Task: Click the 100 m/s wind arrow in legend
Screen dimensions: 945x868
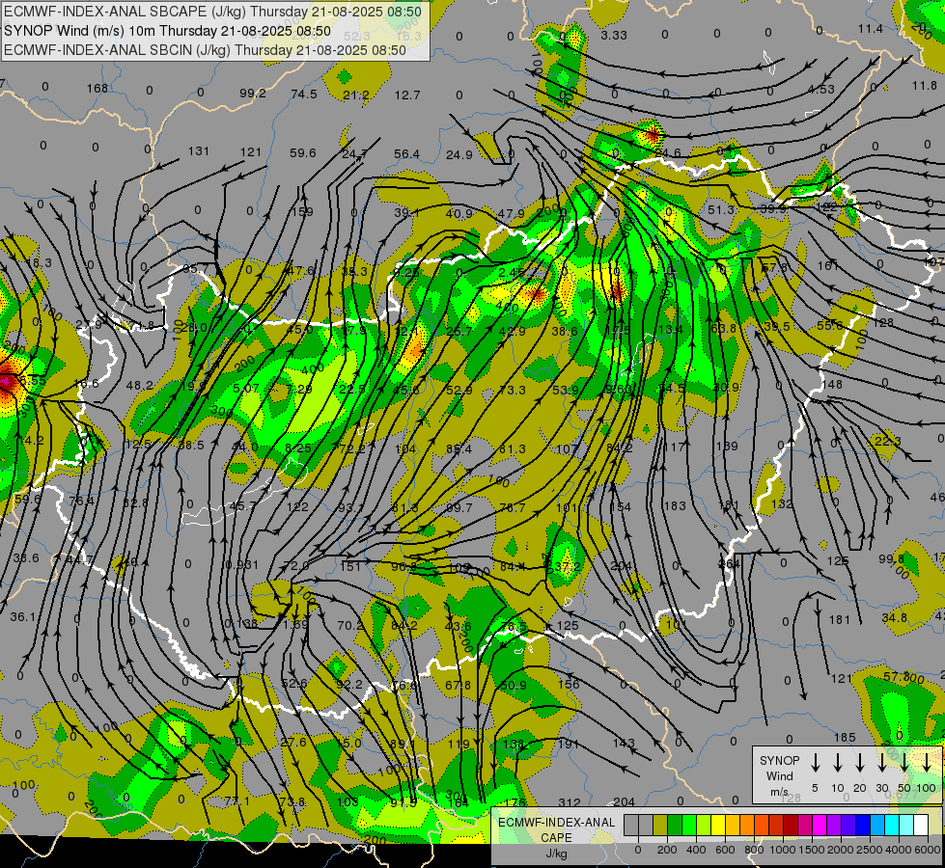Action: point(927,763)
